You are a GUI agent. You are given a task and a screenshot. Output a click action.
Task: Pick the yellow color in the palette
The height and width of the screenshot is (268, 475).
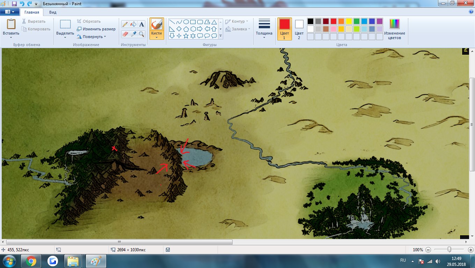pyautogui.click(x=349, y=21)
